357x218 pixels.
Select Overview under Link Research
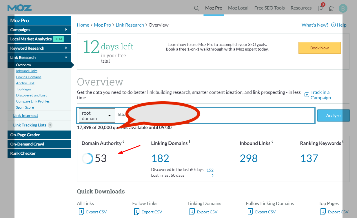tap(23, 65)
